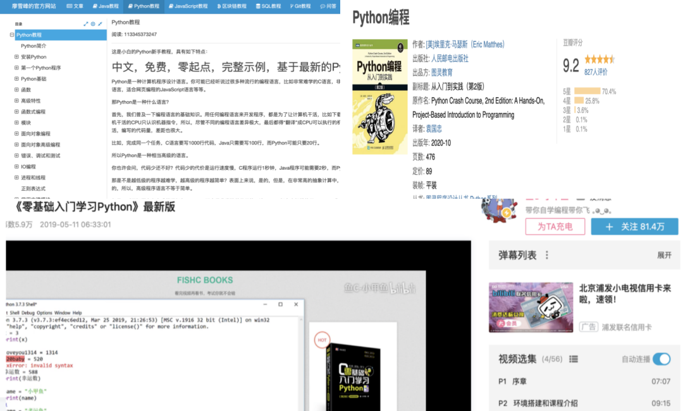The image size is (683, 411).
Task: Click the 浦发联名信用卡 advertiser label
Action: pos(626,327)
